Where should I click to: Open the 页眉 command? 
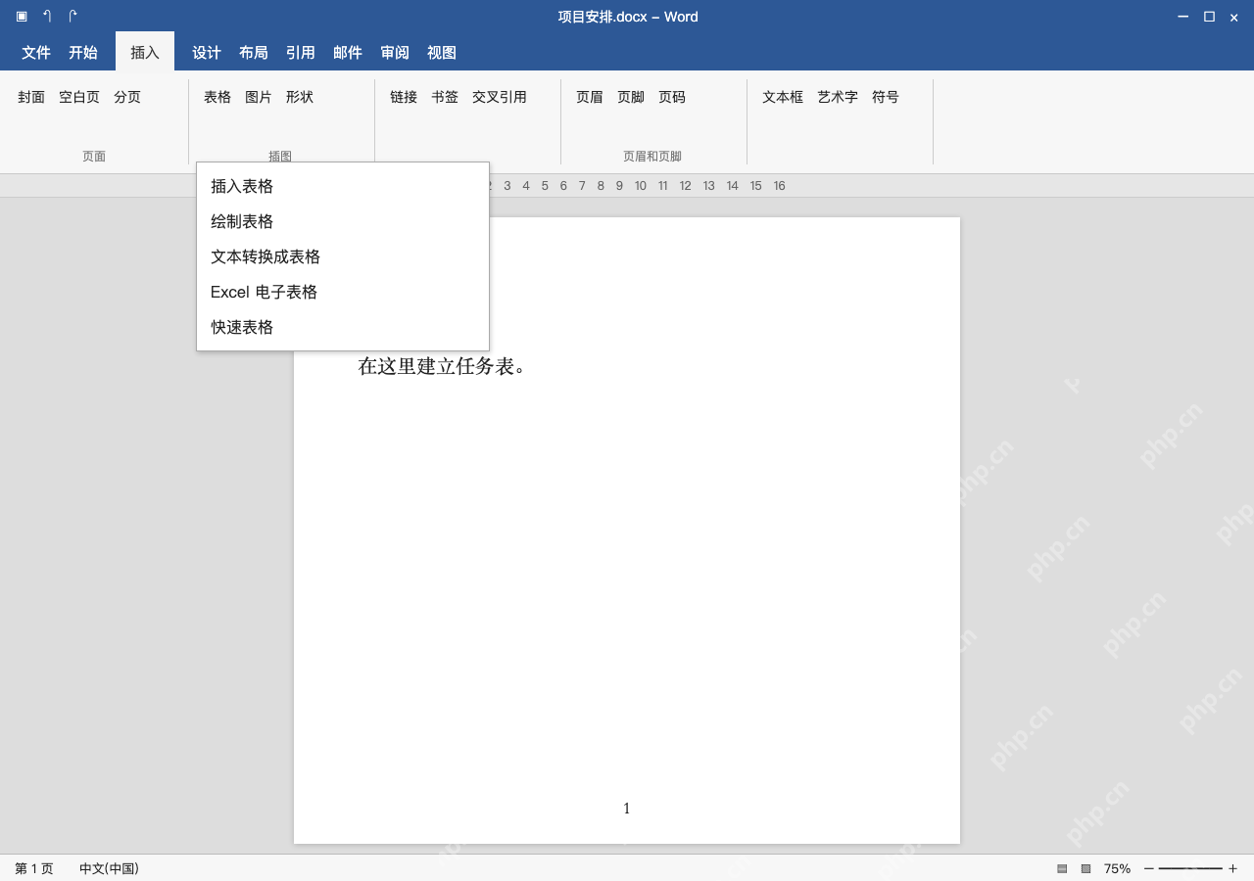(590, 97)
